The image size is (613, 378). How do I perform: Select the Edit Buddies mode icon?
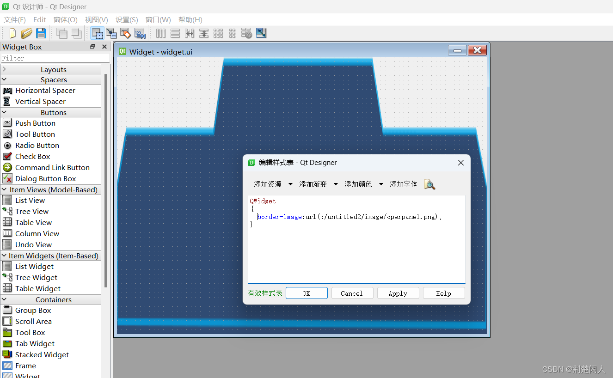point(125,33)
